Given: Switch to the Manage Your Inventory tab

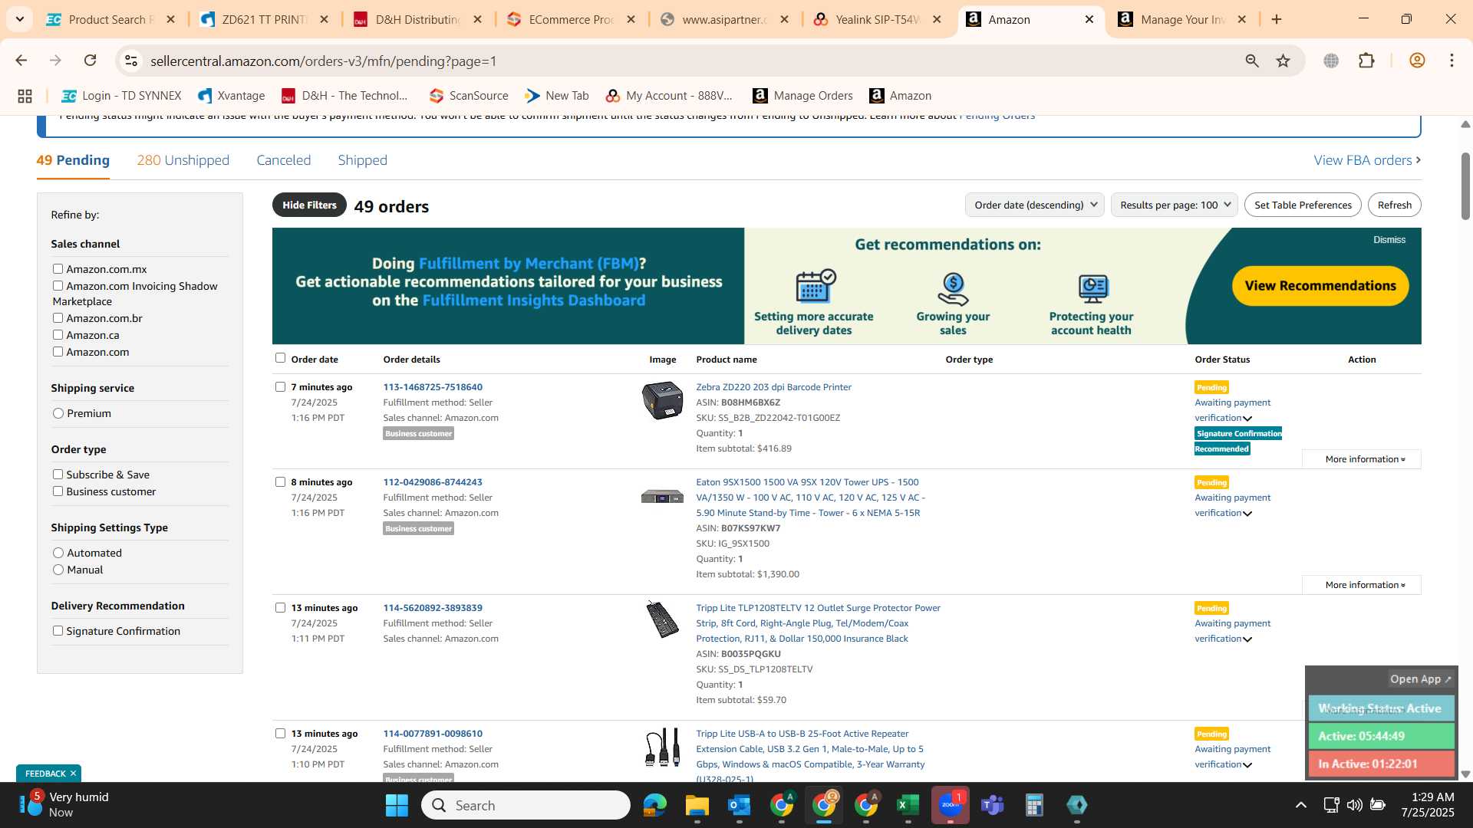Looking at the screenshot, I should pyautogui.click(x=1182, y=19).
